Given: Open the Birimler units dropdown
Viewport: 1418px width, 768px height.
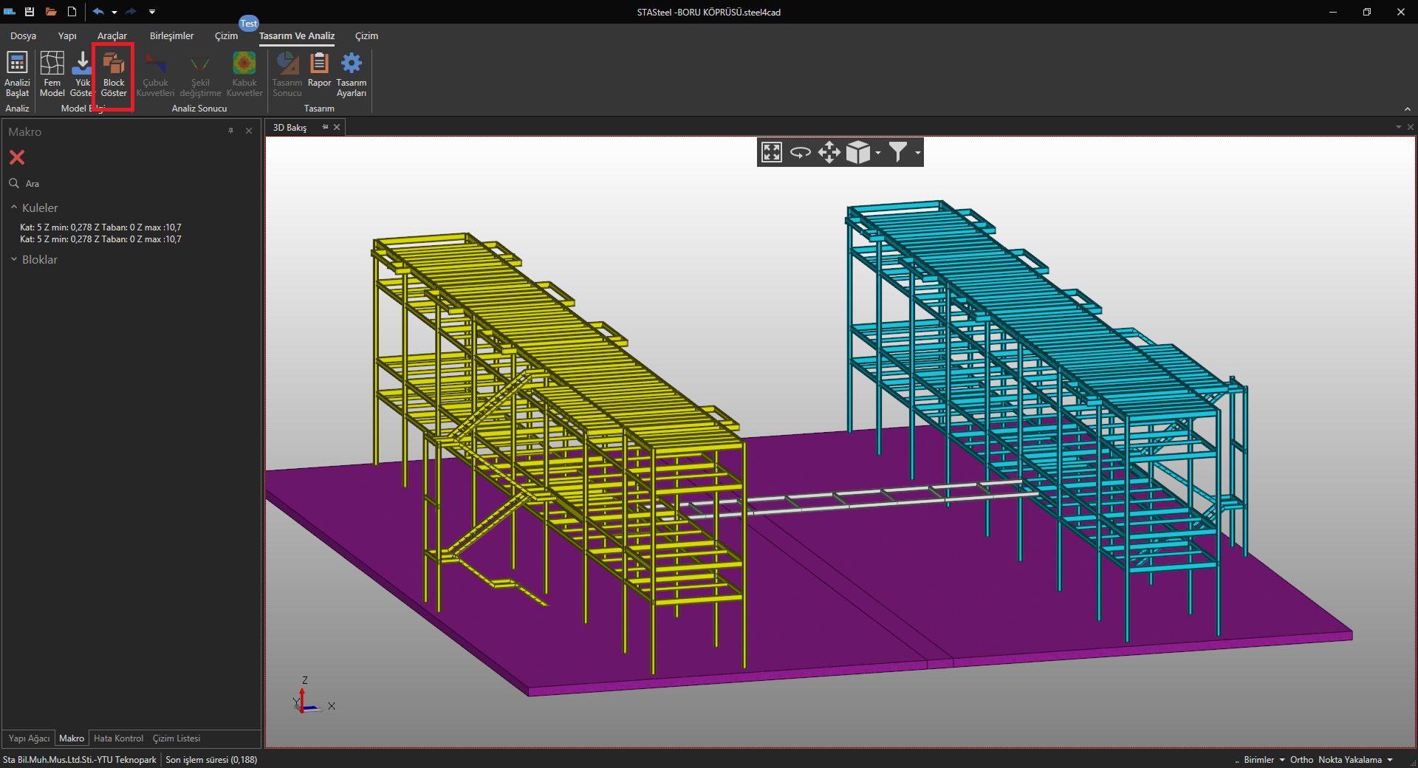Looking at the screenshot, I should (x=1264, y=760).
